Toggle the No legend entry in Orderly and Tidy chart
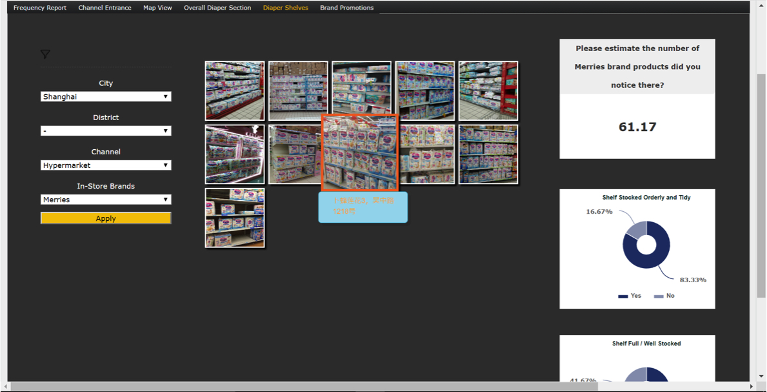 coord(664,296)
